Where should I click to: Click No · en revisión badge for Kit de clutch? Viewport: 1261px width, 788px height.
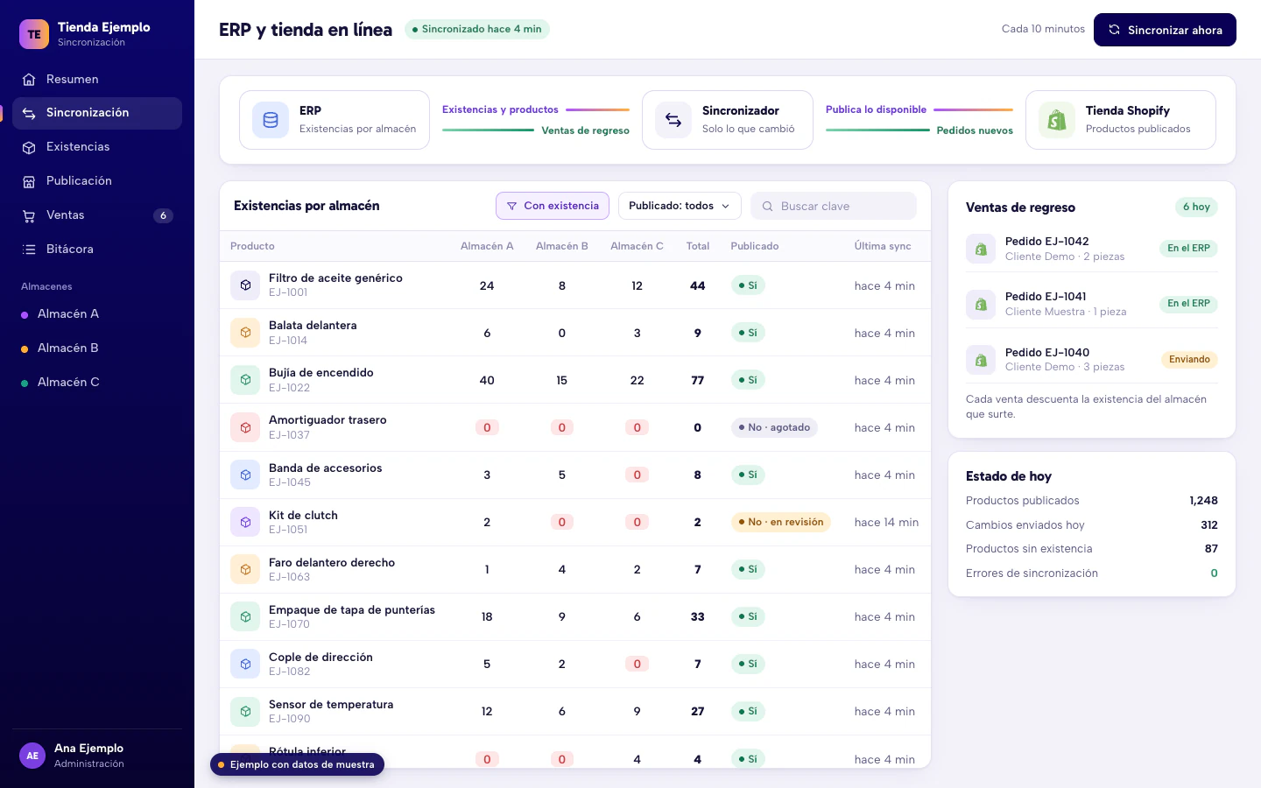(x=781, y=522)
